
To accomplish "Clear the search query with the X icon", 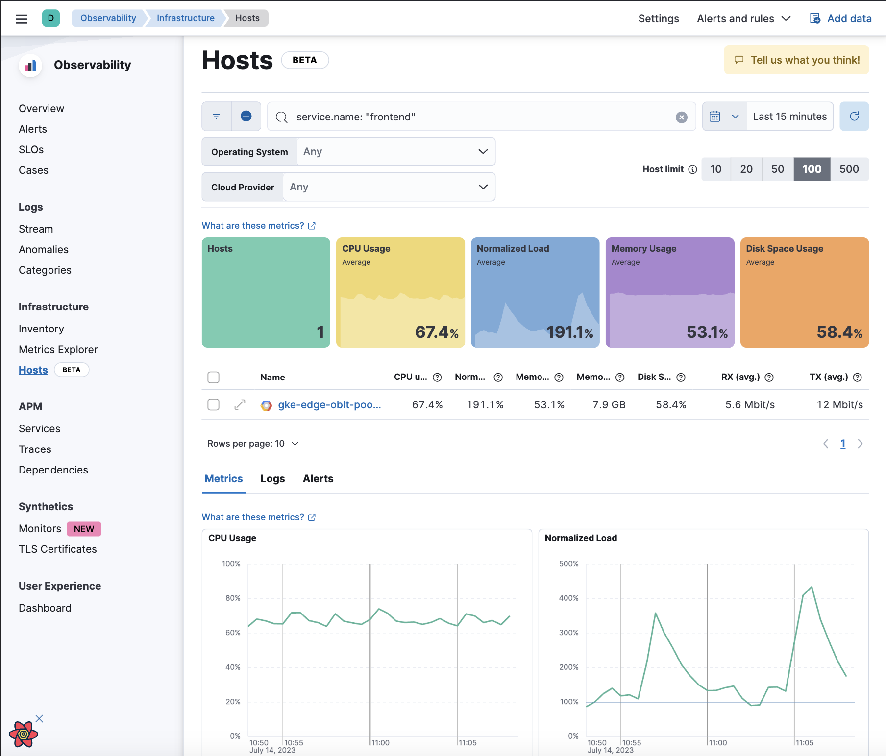I will pos(681,117).
